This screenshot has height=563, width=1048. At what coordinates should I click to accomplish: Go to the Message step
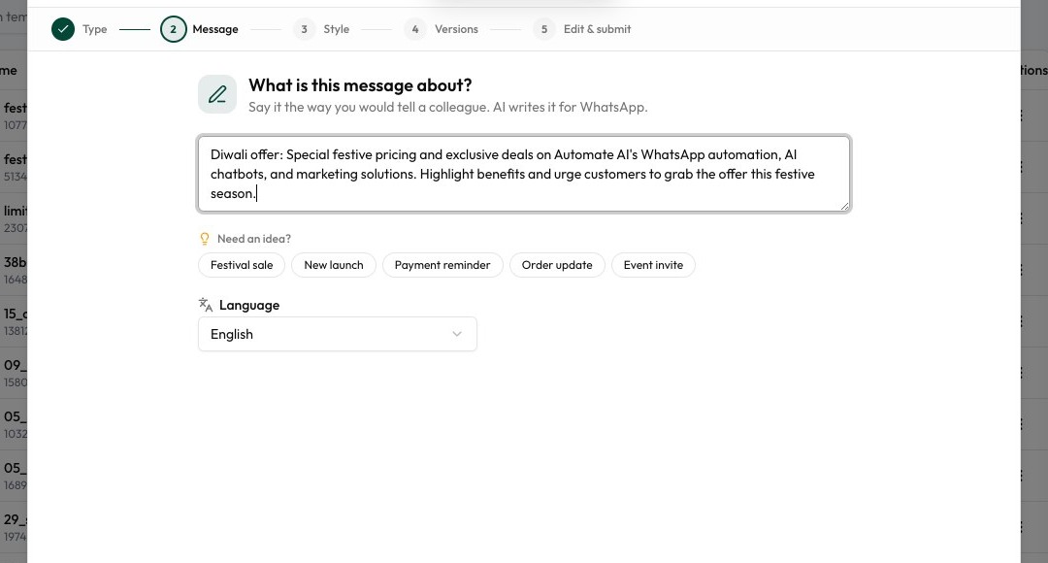[199, 29]
